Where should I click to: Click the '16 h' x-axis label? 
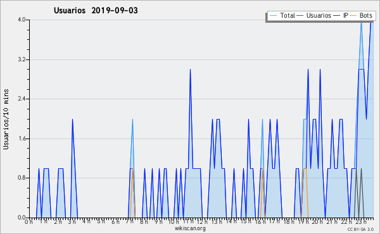pyautogui.click(x=260, y=221)
